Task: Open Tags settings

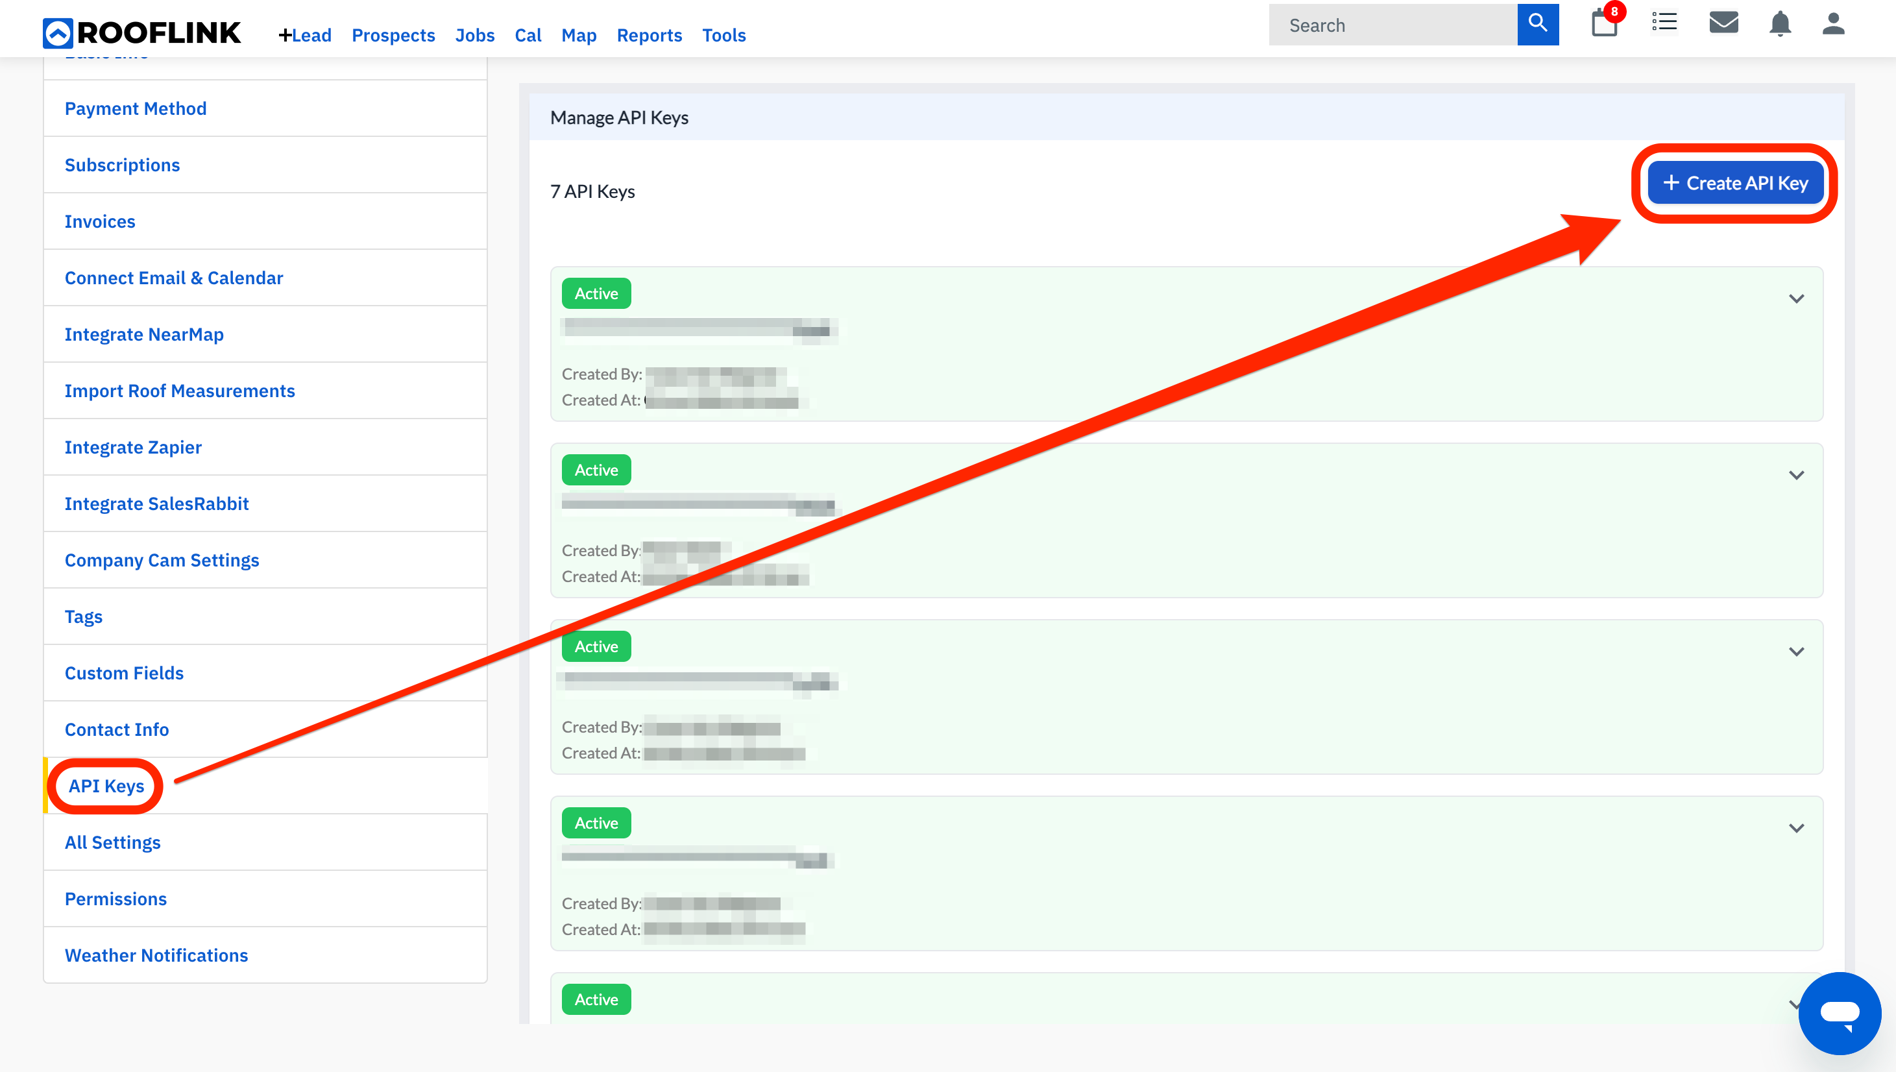Action: tap(265, 617)
